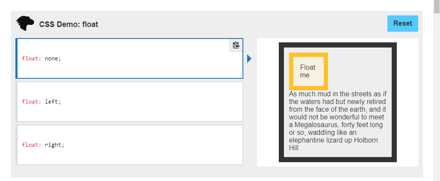
Task: Click the copy-to-clipboard icon in code box
Action: (x=236, y=45)
